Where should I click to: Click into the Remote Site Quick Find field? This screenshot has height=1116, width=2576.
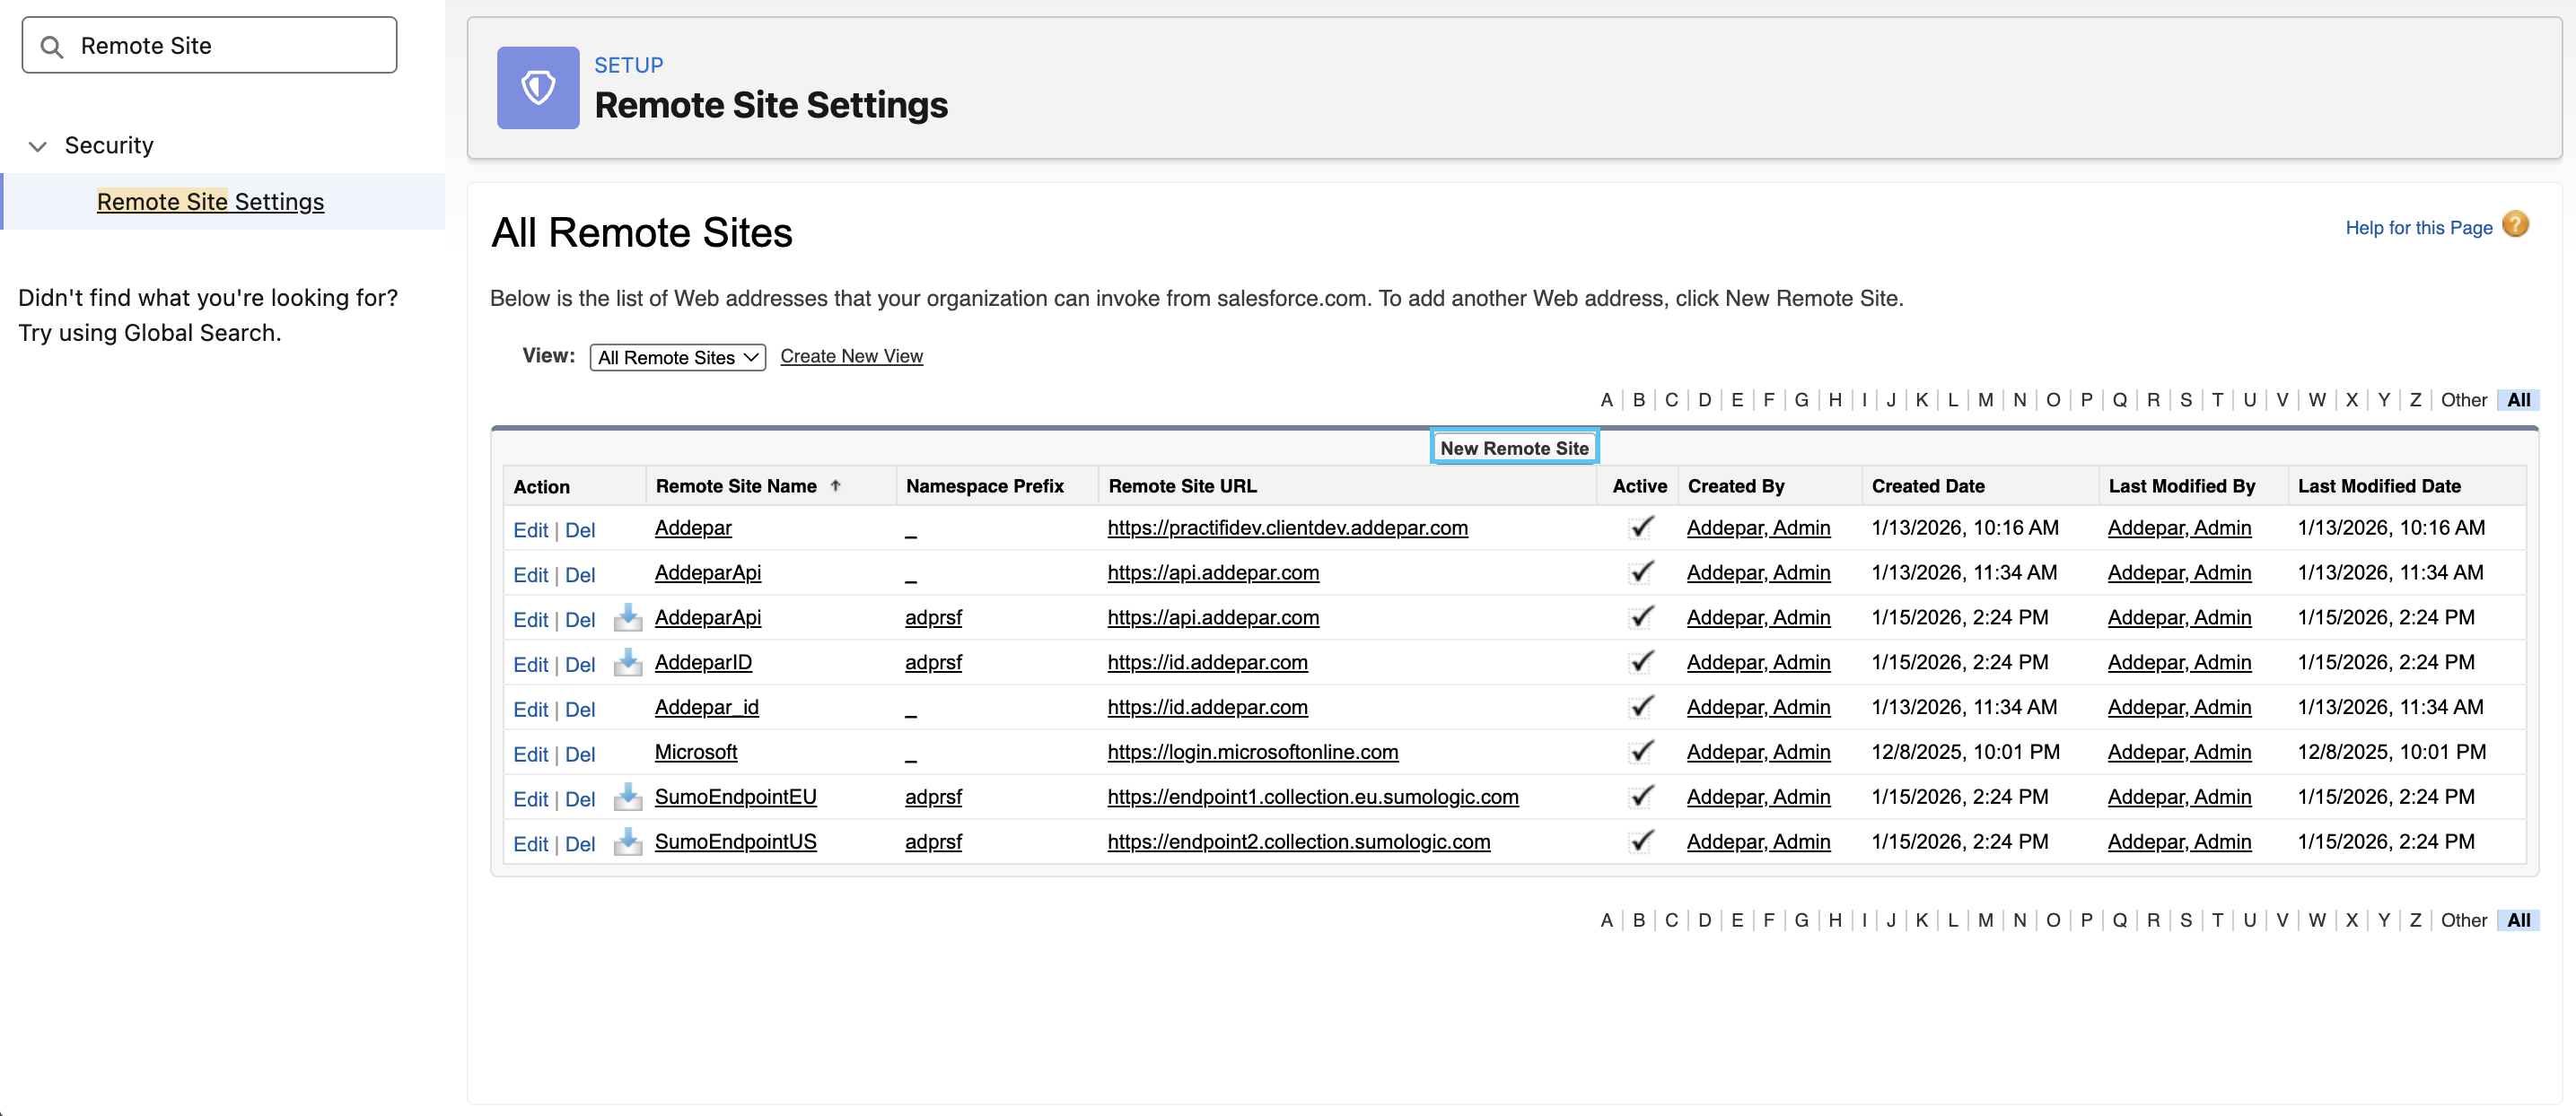point(209,45)
